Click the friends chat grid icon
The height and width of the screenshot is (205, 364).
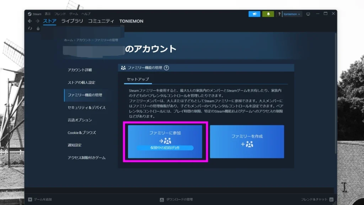[332, 199]
